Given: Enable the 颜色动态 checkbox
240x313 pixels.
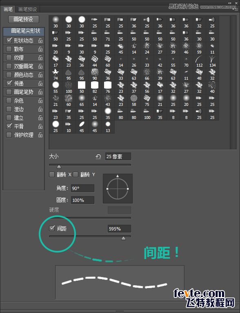Looking at the screenshot, I should pos(9,75).
